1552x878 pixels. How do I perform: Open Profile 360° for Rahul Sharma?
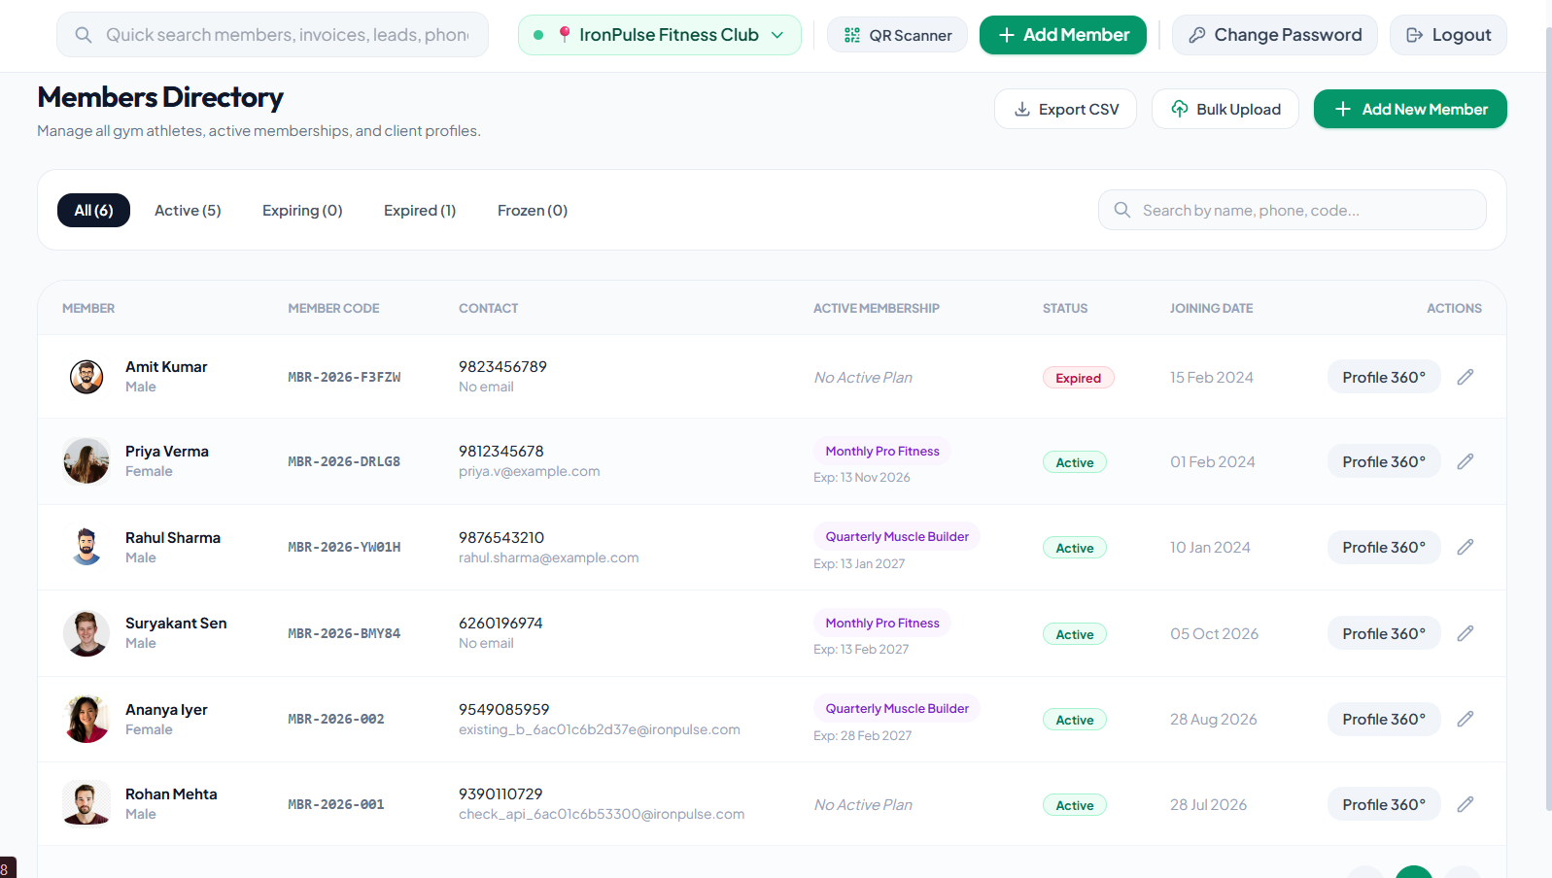[1384, 547]
